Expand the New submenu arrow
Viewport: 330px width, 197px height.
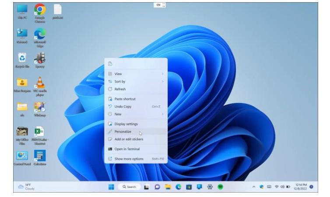pyautogui.click(x=162, y=114)
